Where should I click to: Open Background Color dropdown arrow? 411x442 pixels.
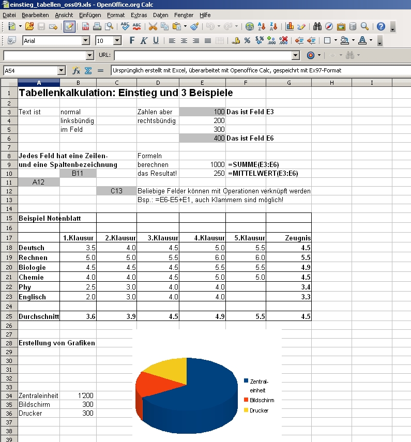[353, 40]
